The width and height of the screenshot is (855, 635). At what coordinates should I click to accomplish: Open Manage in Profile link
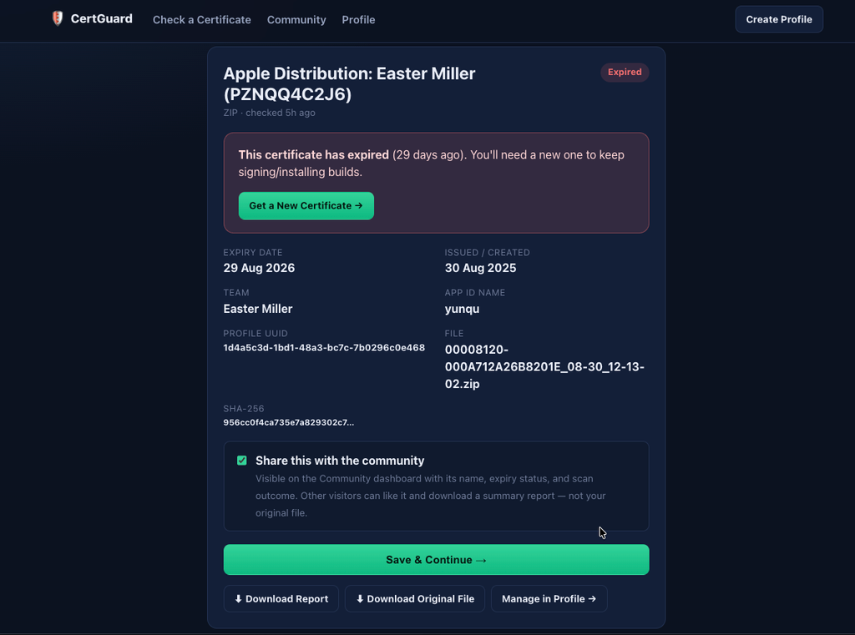click(x=549, y=598)
